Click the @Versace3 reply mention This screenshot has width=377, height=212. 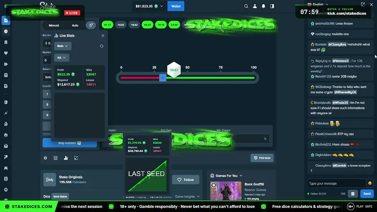coord(340,61)
